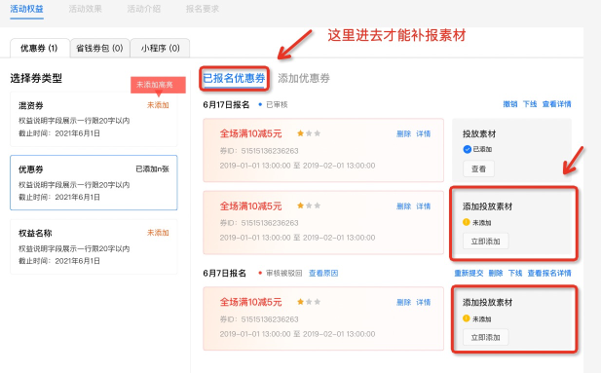This screenshot has height=373, width=601.
Task: Click 查看详情 link for 6月17日报名
Action: pos(556,104)
